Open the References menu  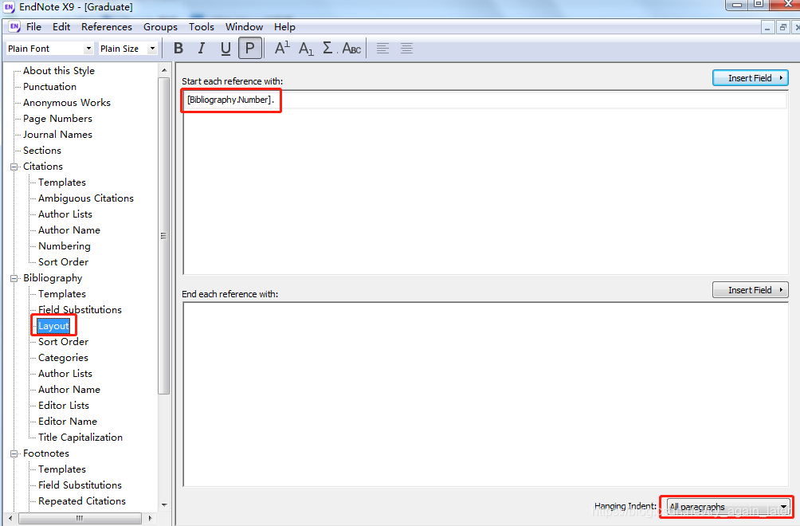pos(107,26)
